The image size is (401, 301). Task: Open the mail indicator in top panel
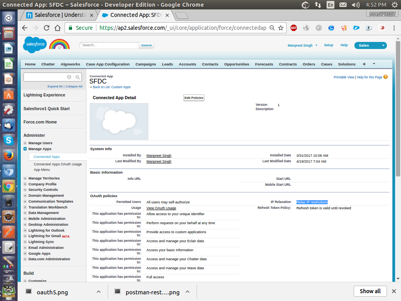(x=343, y=5)
